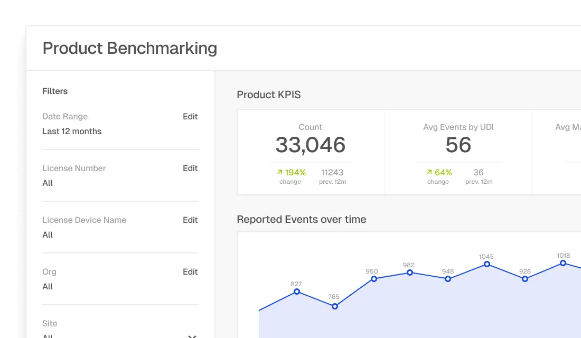Click the Reported Events over time heading
Screen dimensions: 581x338
pyautogui.click(x=302, y=219)
